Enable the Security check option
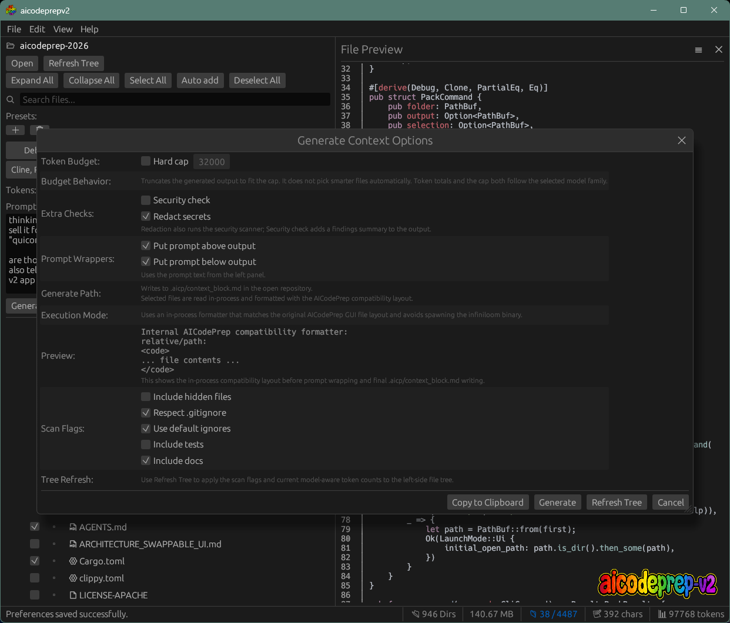 [146, 200]
